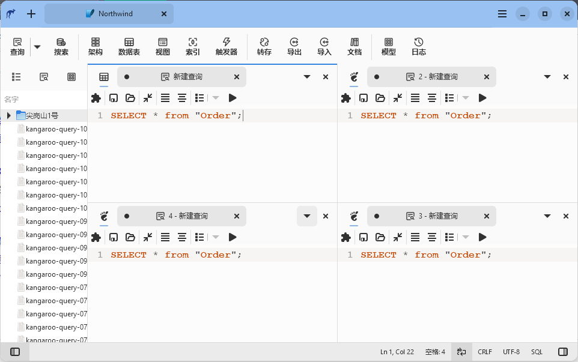Screen dimensions: 578x362
Task: Open tab list dropdown of 4 - 新建查询 pane
Action: coord(307,216)
